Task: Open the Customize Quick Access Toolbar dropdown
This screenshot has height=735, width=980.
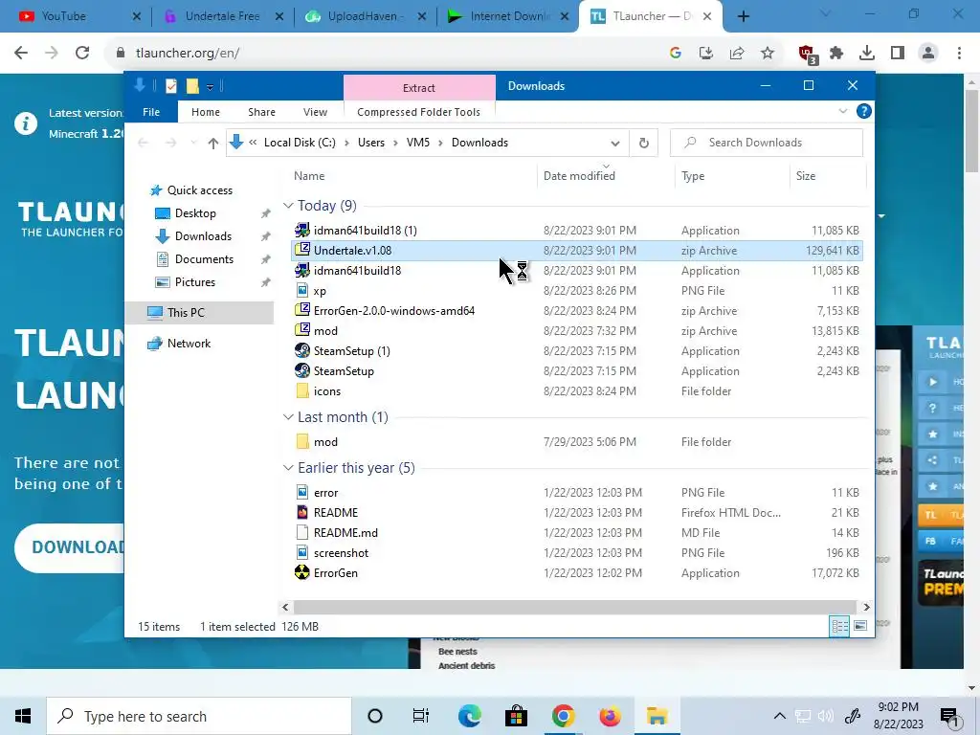Action: click(x=210, y=87)
